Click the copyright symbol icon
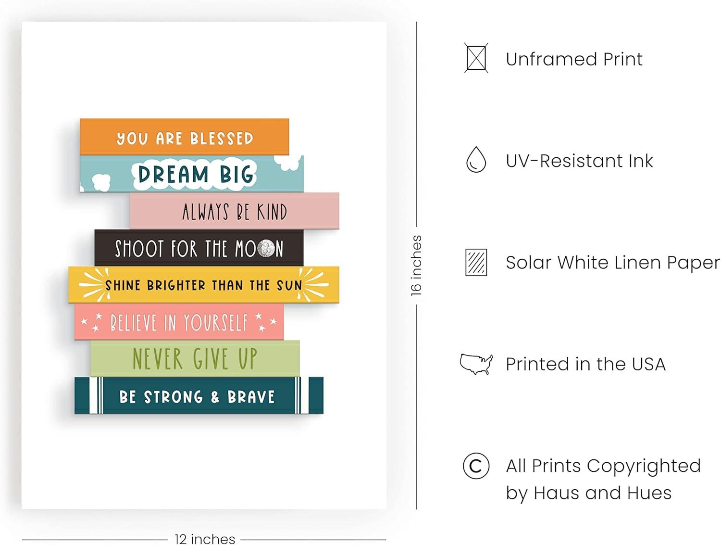Viewport: 721px width, 545px height. click(476, 466)
